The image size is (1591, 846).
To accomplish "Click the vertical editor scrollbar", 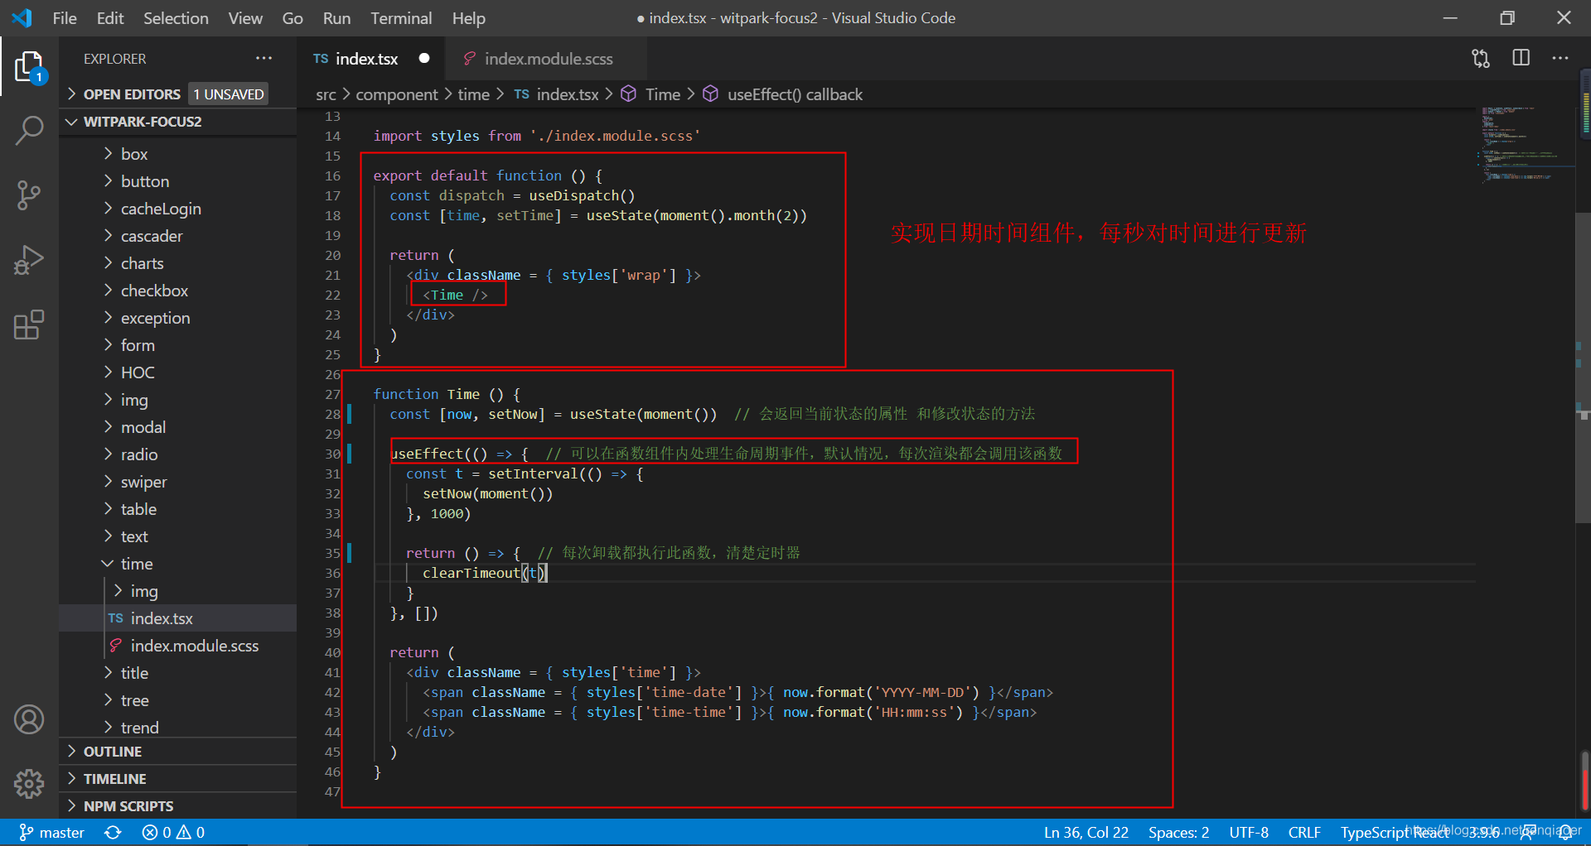I will click(1583, 368).
